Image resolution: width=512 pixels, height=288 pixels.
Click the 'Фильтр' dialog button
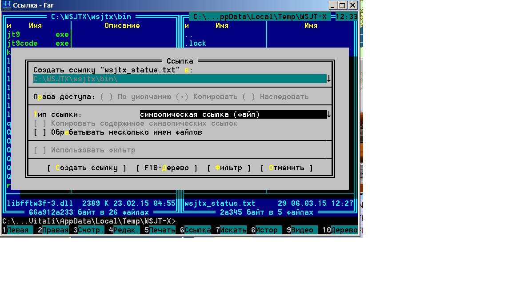[x=228, y=168]
